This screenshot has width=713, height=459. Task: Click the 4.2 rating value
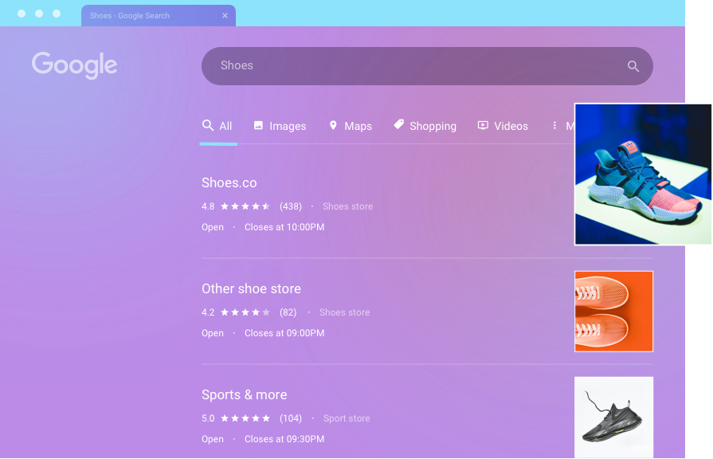pos(208,312)
